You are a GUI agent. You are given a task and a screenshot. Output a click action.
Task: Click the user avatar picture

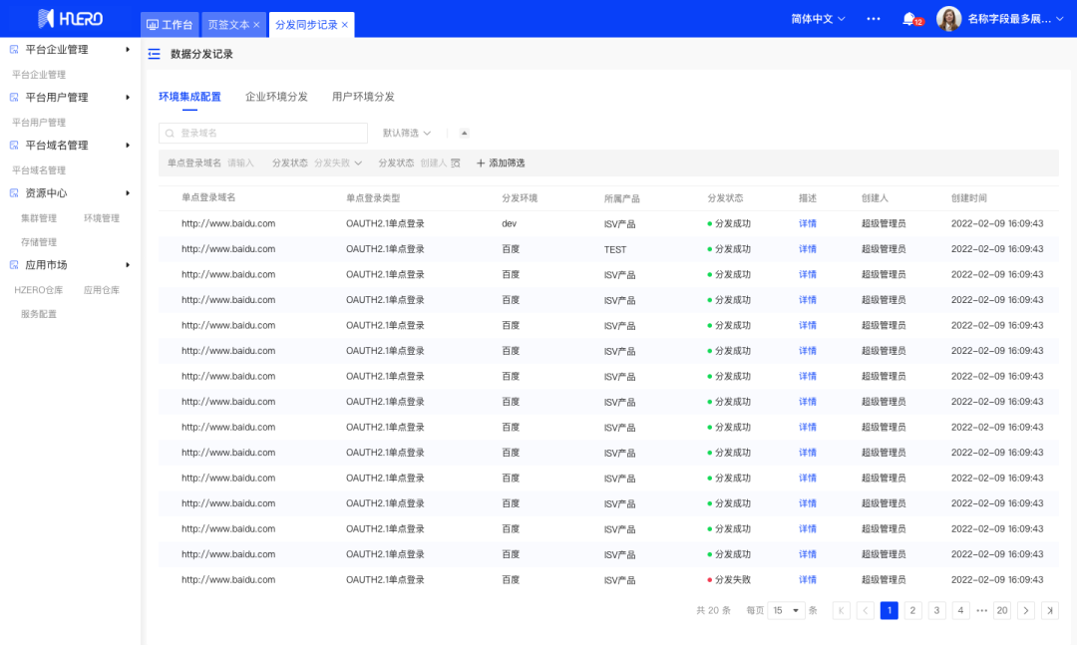click(948, 19)
